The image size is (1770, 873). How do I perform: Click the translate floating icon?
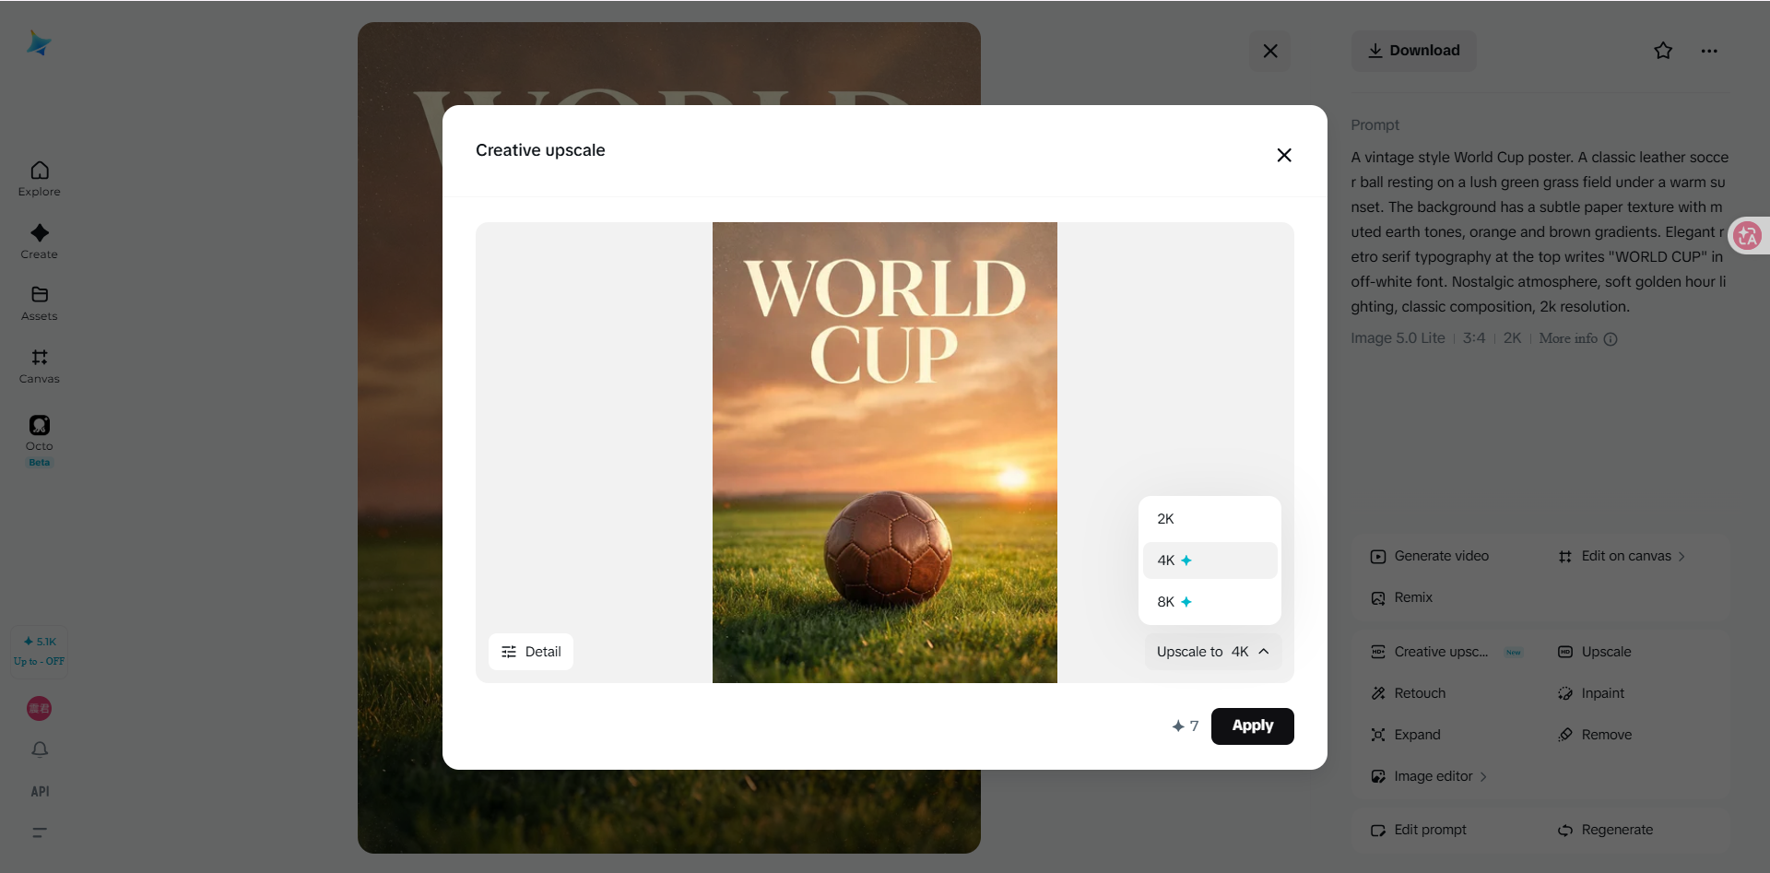point(1748,236)
